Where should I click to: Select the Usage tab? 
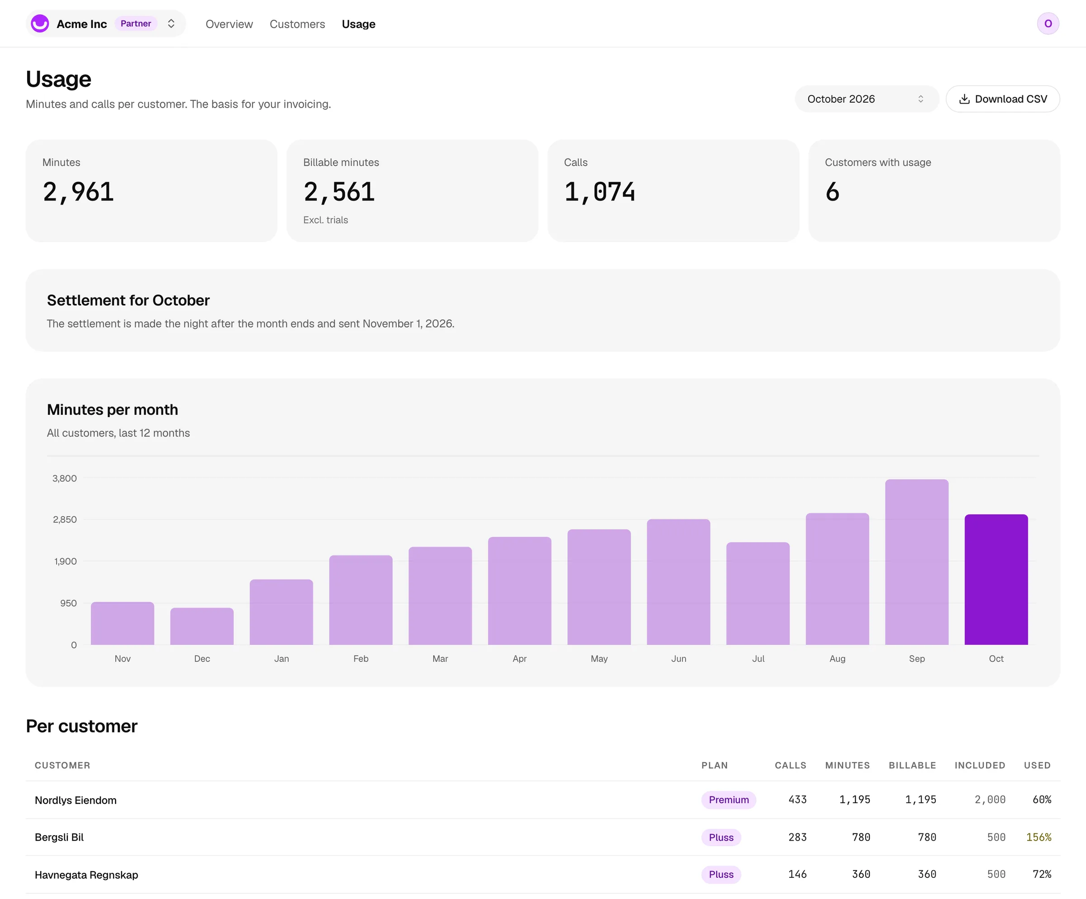(x=358, y=24)
